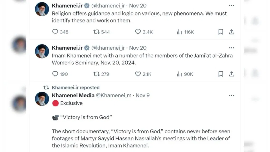Open more options for Khamenei Media tweet
Screen dimensions: 270x152
tap(232, 95)
